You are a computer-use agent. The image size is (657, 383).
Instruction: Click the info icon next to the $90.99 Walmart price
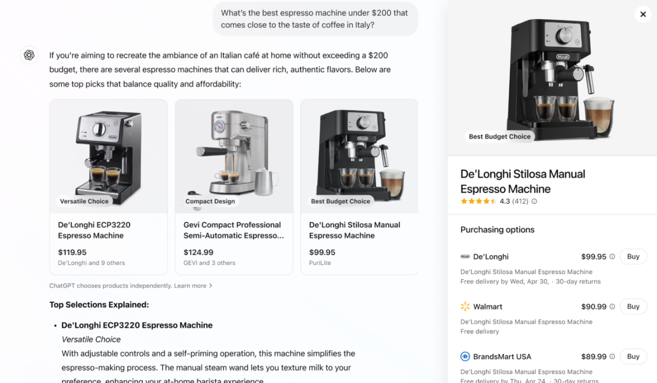click(x=612, y=307)
